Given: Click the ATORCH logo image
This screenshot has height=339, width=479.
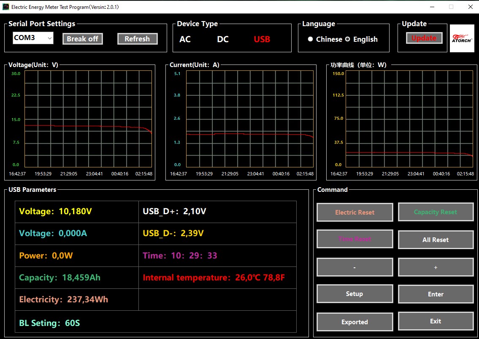Looking at the screenshot, I should (462, 38).
